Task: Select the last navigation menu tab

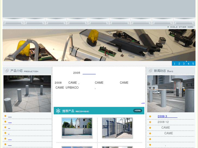Action: (x=184, y=21)
